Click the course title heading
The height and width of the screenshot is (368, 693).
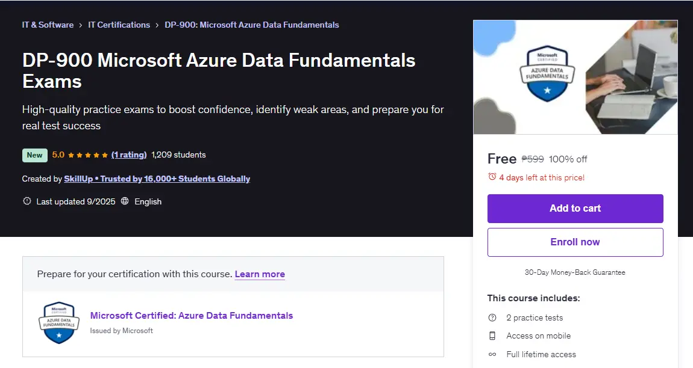click(219, 70)
